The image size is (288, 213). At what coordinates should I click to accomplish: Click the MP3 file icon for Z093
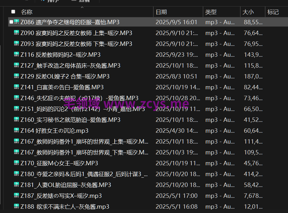click(16, 43)
